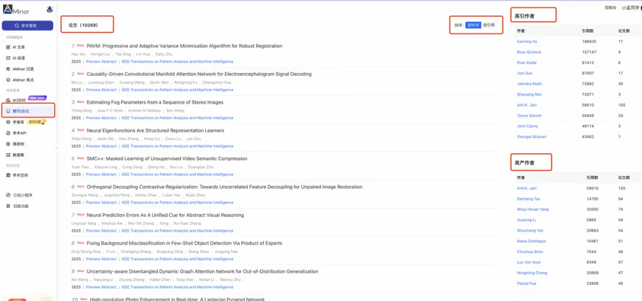The height and width of the screenshot is (301, 642).
Task: Click the robot icon beside AMiner logo
Action: coord(49,9)
